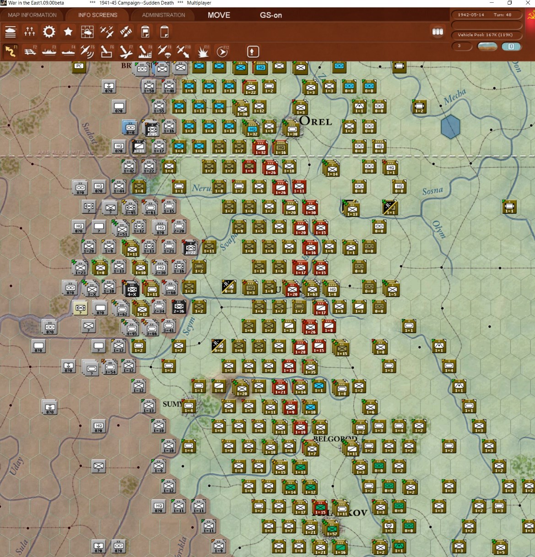
Task: Select the F7 bomb airfield mode
Action: pyautogui.click(x=126, y=51)
